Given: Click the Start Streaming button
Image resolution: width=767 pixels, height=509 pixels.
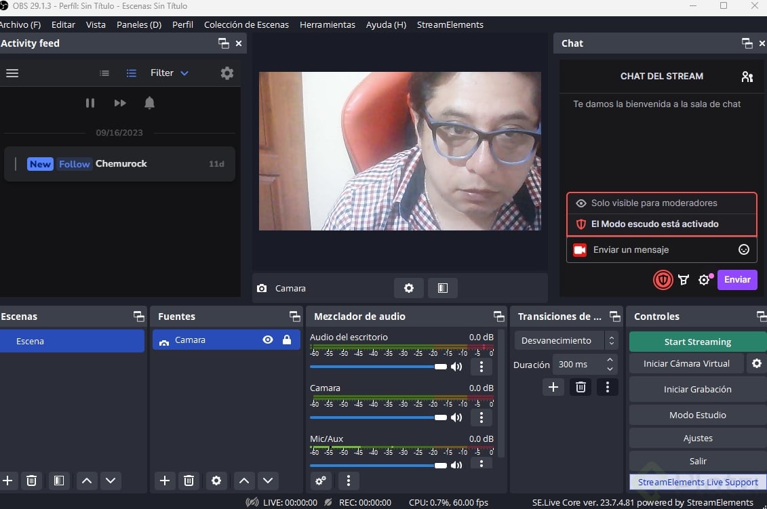Looking at the screenshot, I should (697, 342).
